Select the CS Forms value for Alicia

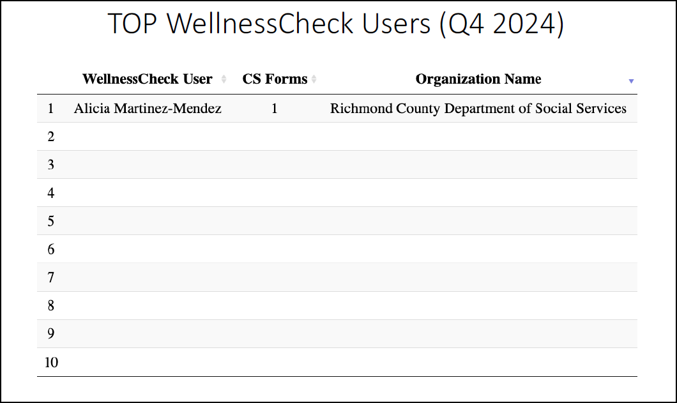[274, 108]
